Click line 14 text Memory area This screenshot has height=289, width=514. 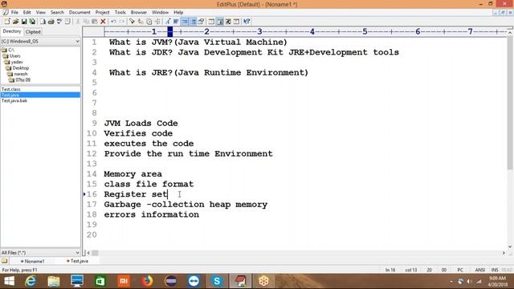tap(133, 174)
